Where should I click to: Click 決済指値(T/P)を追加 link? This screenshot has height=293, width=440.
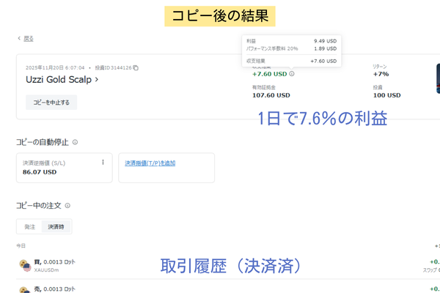150,163
